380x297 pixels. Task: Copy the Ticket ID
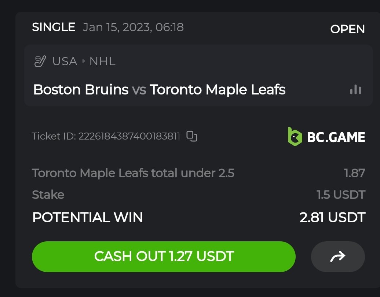192,136
